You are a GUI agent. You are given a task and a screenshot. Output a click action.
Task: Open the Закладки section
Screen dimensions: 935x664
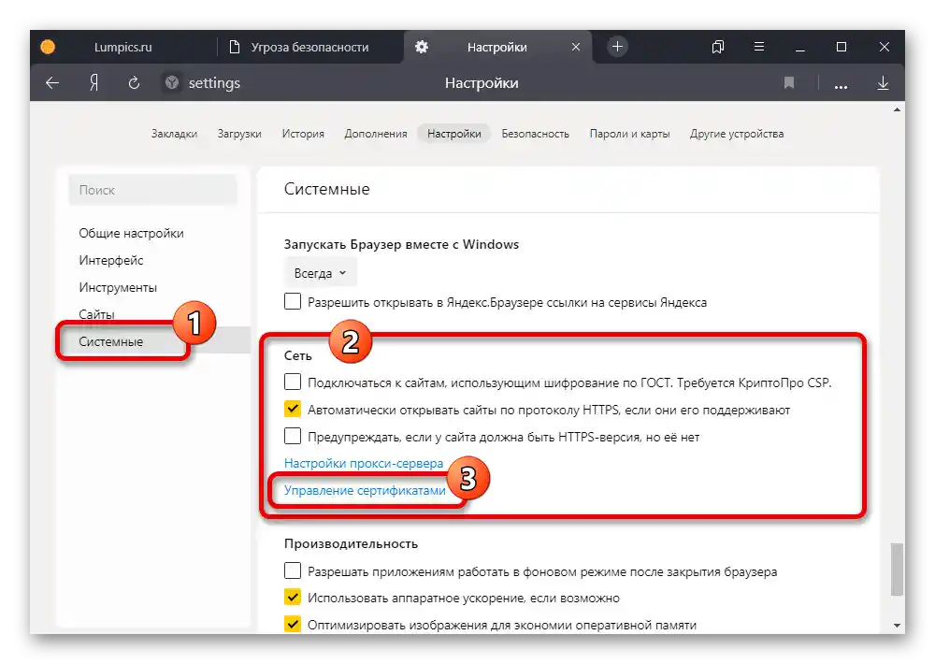click(174, 134)
